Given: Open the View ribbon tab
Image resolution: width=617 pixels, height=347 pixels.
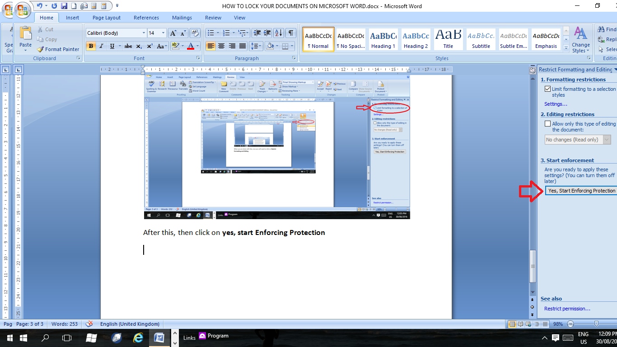Looking at the screenshot, I should [x=240, y=18].
